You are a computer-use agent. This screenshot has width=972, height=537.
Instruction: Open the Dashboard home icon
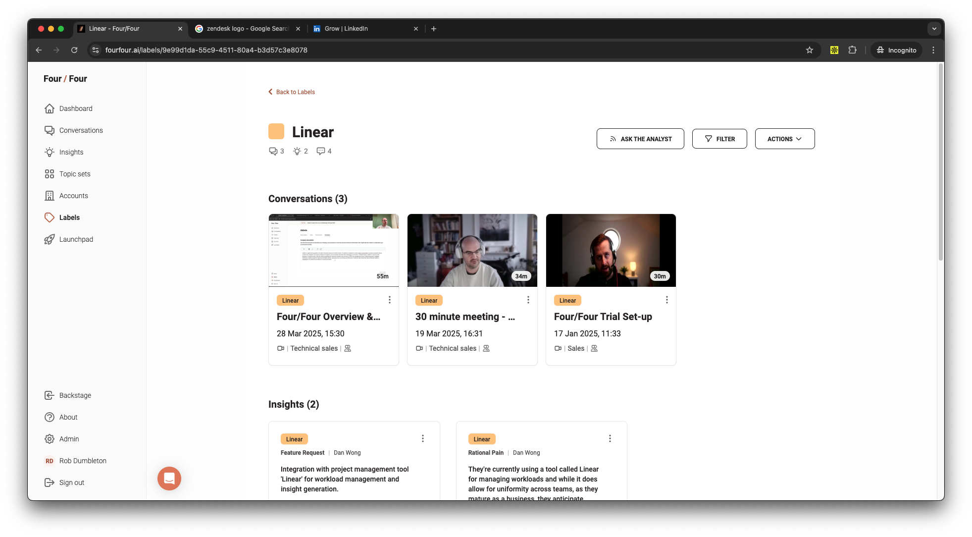[x=50, y=108]
